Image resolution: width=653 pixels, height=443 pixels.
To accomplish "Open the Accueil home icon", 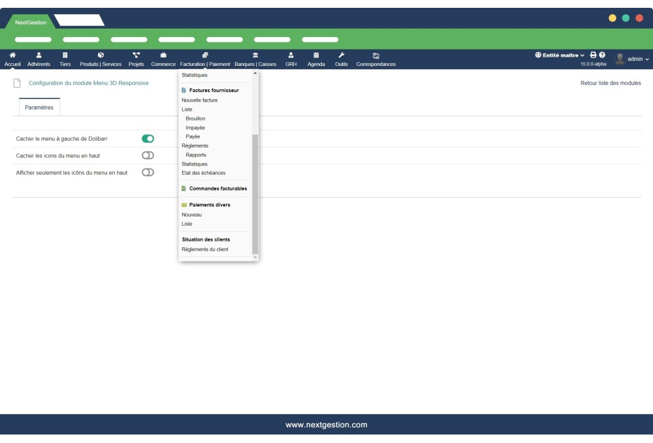I will 12,56.
